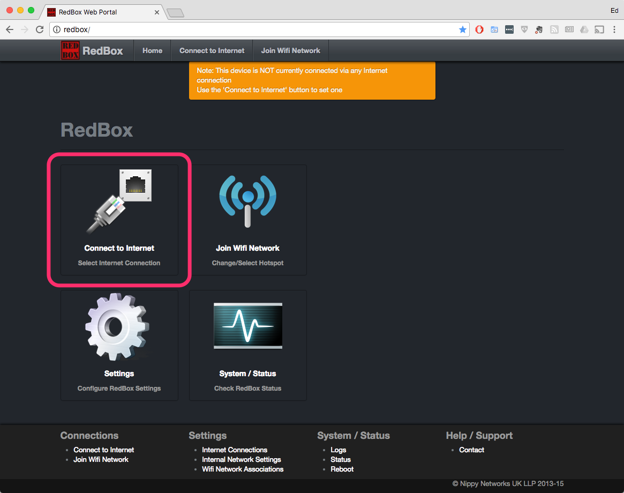Click the 'Help / Support' footer heading
This screenshot has width=624, height=493.
[479, 435]
